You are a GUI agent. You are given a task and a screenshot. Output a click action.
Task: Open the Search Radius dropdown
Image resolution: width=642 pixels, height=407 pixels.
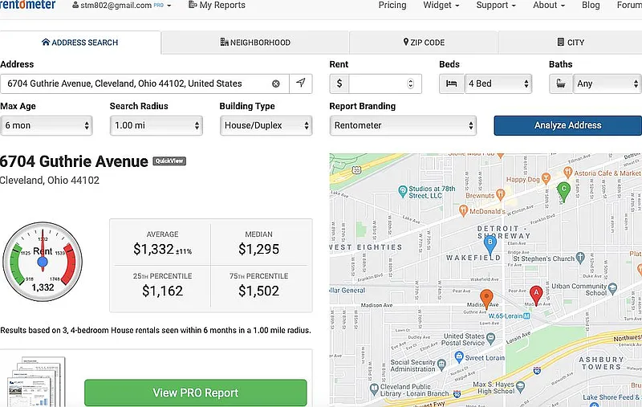click(156, 126)
